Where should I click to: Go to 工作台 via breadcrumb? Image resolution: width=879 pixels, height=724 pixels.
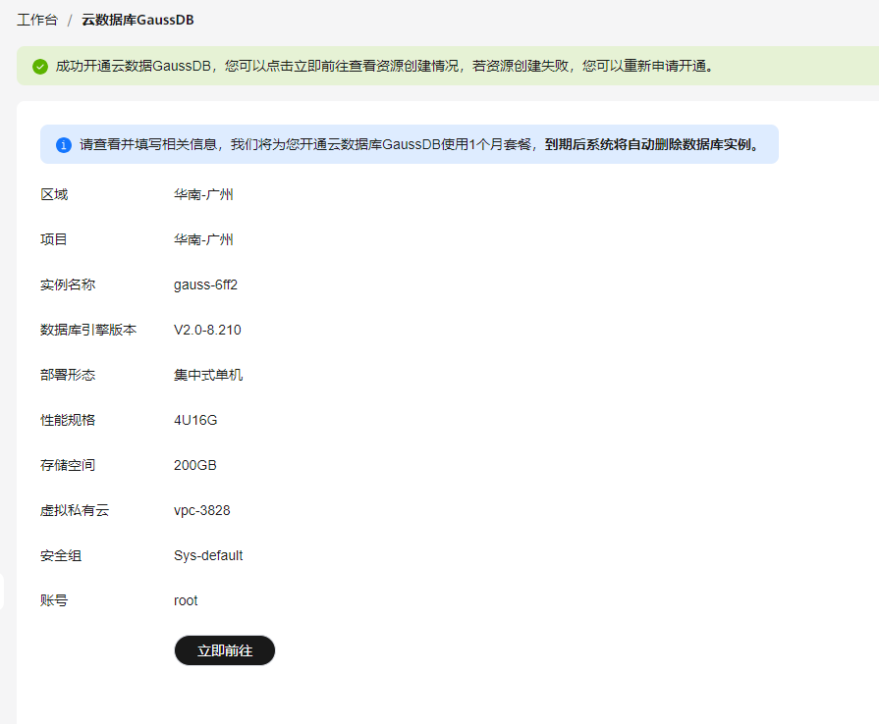37,20
